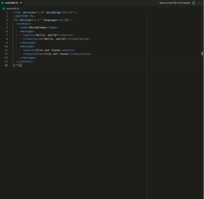The image size is (204, 199).
Task: Open the More Actions ellipsis menu
Action: pyautogui.click(x=199, y=3)
